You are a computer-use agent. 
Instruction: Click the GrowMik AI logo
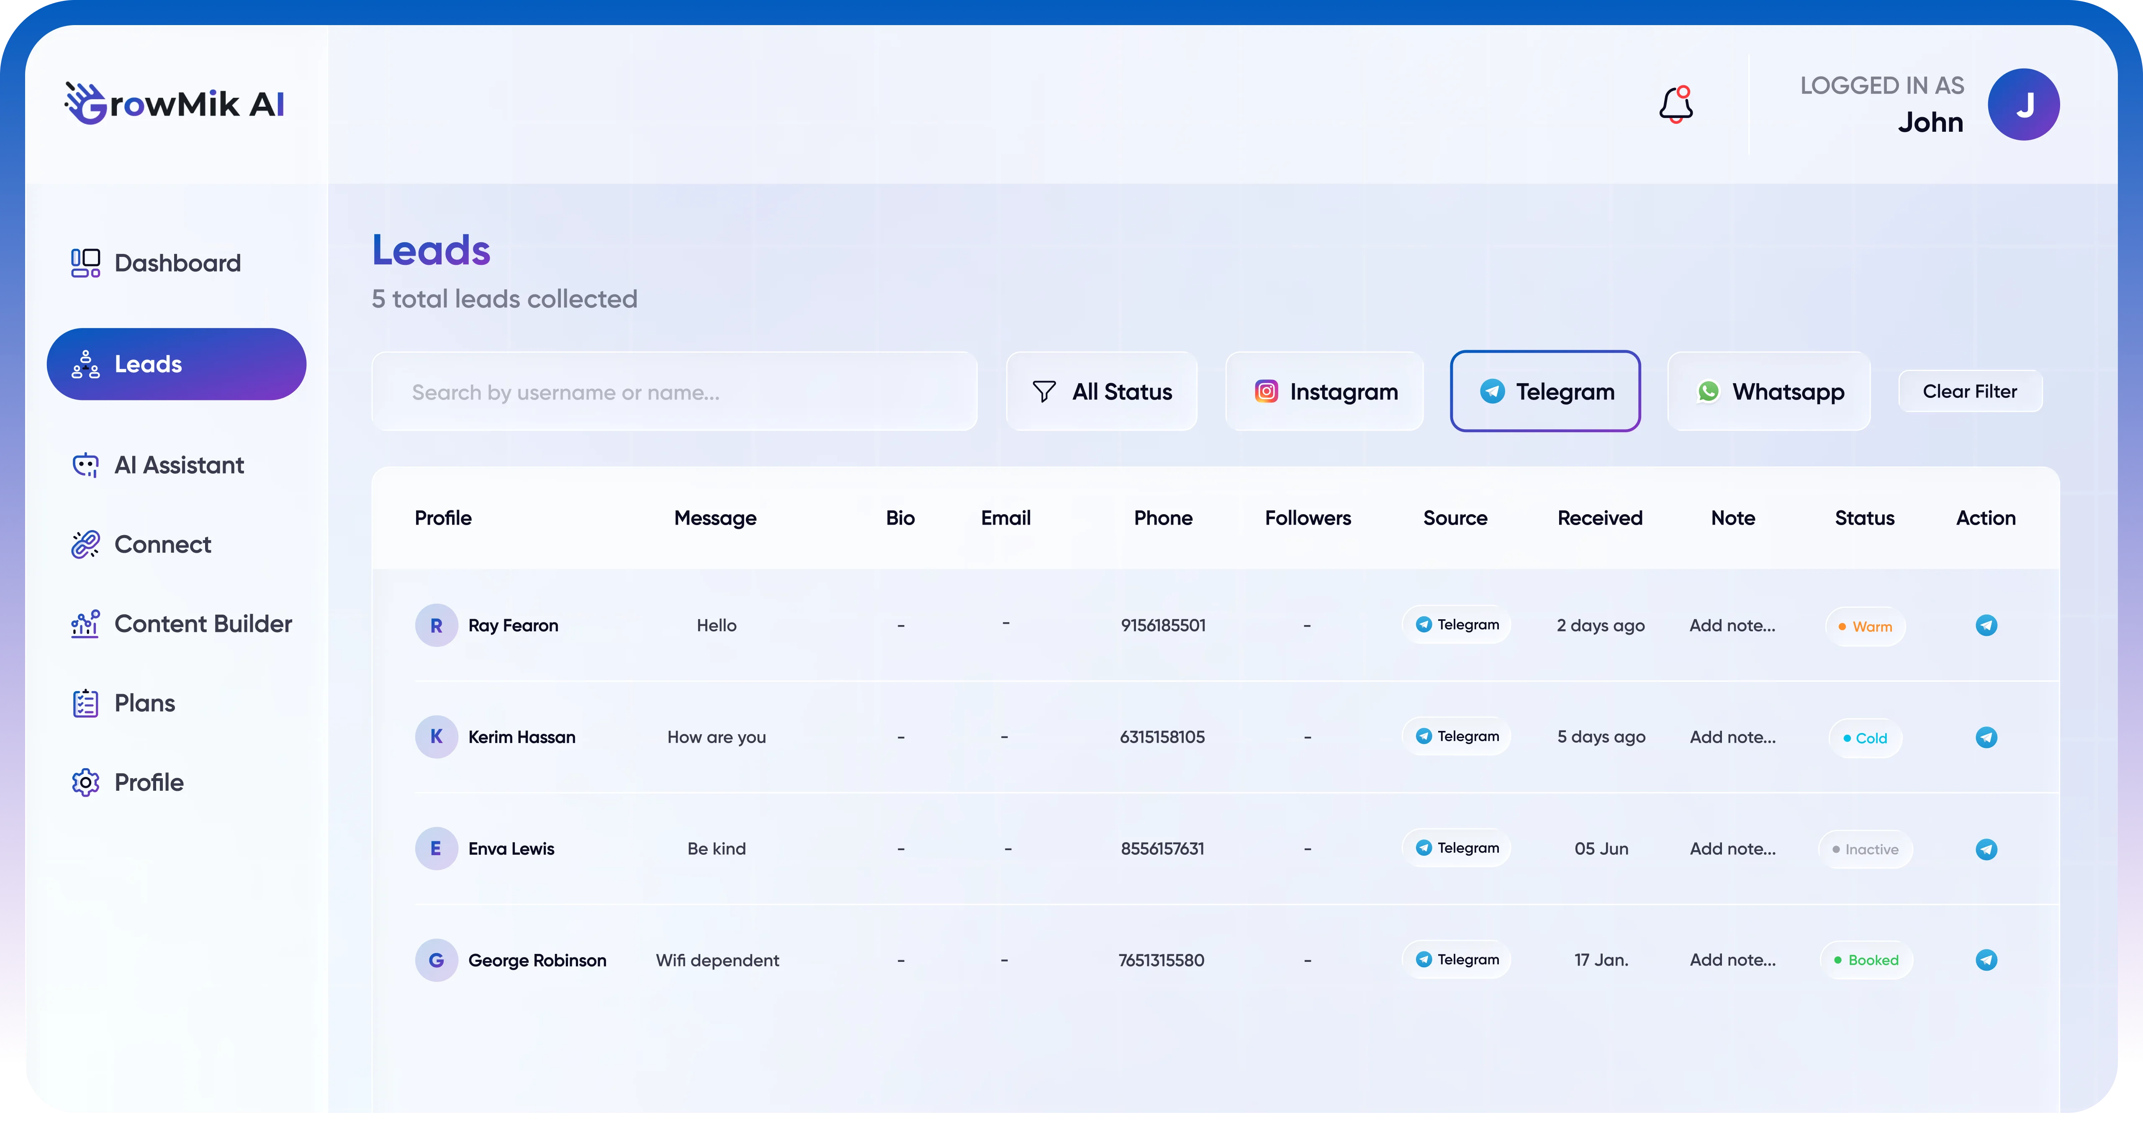175,103
